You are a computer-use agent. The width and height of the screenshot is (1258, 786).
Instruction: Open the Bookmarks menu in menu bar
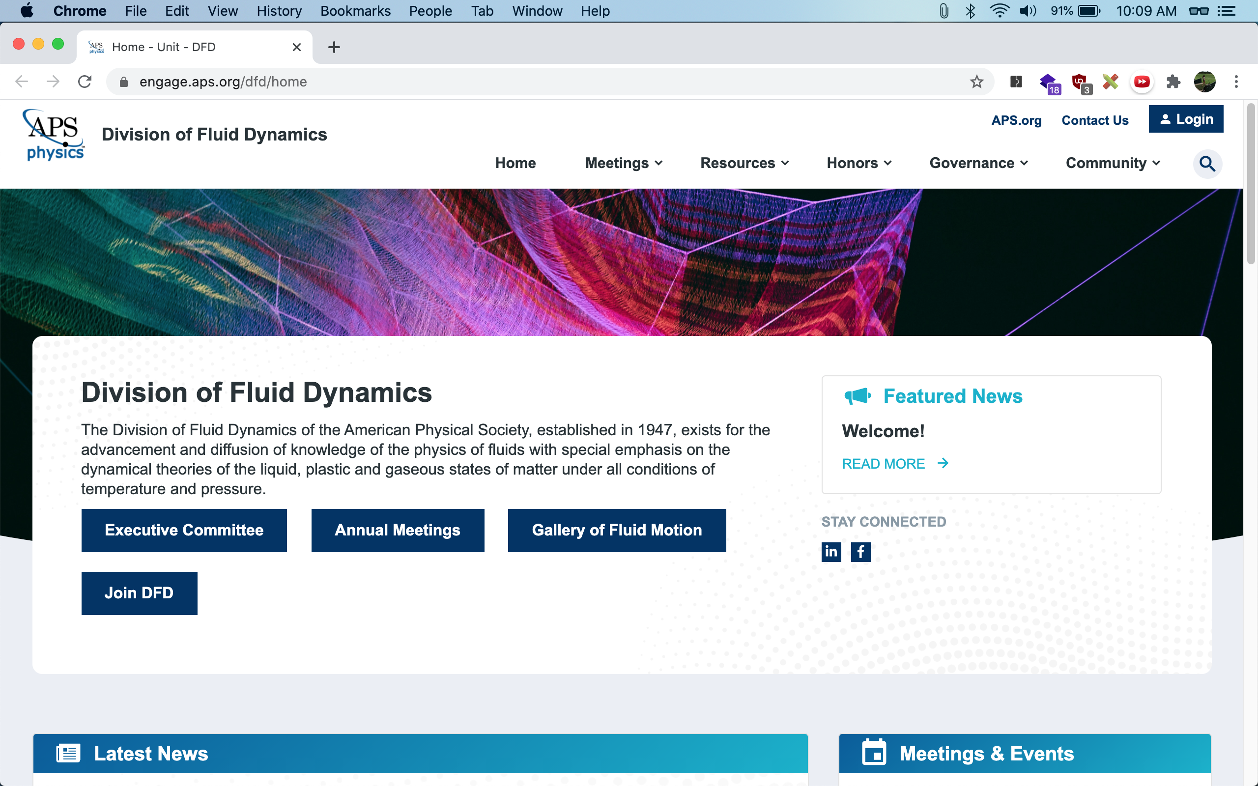[355, 11]
